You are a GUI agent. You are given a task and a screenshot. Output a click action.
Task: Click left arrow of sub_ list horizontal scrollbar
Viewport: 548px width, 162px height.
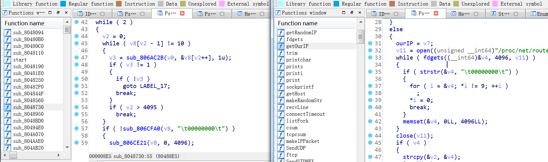[x=5, y=155]
